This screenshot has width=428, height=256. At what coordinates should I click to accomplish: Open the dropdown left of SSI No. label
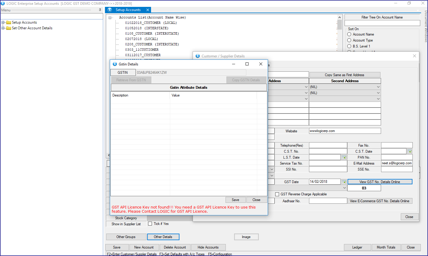click(x=272, y=169)
